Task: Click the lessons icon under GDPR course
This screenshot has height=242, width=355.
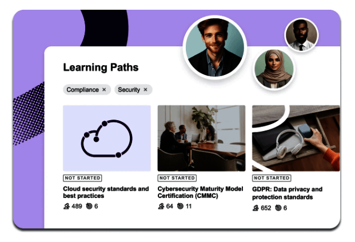Action: coord(278,208)
